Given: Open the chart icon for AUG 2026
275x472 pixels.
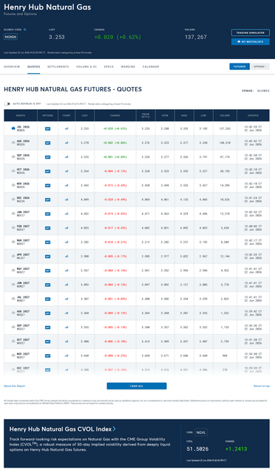Looking at the screenshot, I should click(x=66, y=142).
